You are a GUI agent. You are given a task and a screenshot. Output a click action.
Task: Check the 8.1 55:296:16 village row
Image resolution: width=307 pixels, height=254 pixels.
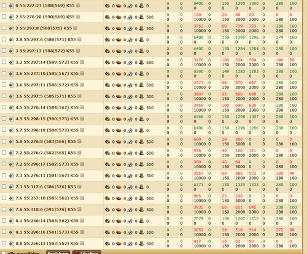4,232
